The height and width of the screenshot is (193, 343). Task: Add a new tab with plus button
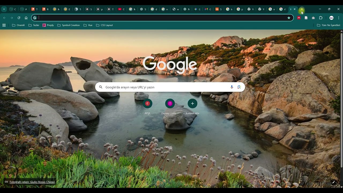(x=302, y=9)
